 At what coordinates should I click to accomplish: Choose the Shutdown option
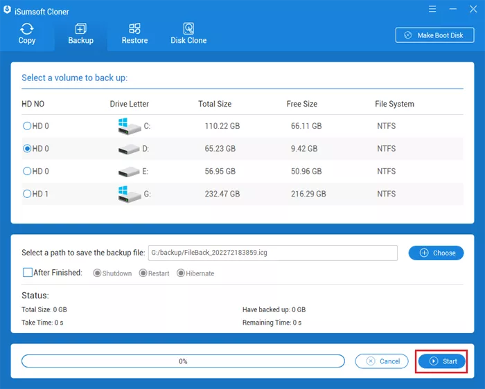point(97,273)
